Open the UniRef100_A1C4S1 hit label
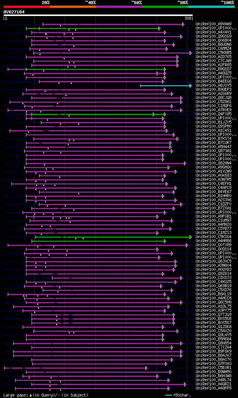This screenshot has width=238, height=398. [213, 130]
